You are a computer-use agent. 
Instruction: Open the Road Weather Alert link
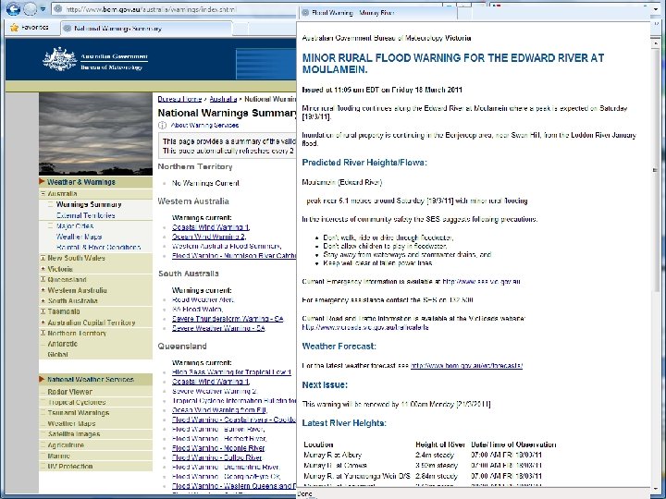203,299
